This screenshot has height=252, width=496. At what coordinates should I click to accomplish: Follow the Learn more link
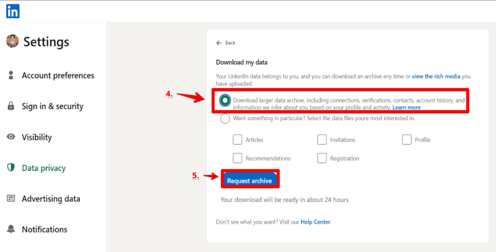(406, 107)
